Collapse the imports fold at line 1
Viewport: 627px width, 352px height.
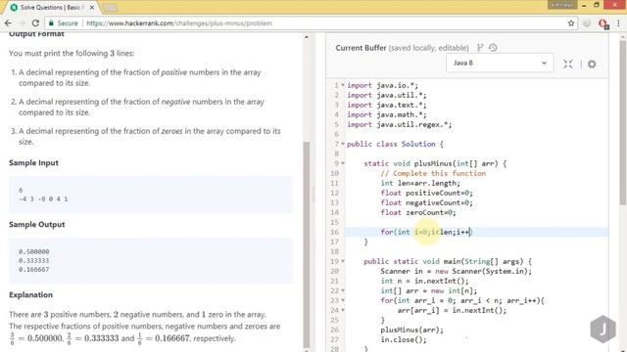[x=343, y=85]
